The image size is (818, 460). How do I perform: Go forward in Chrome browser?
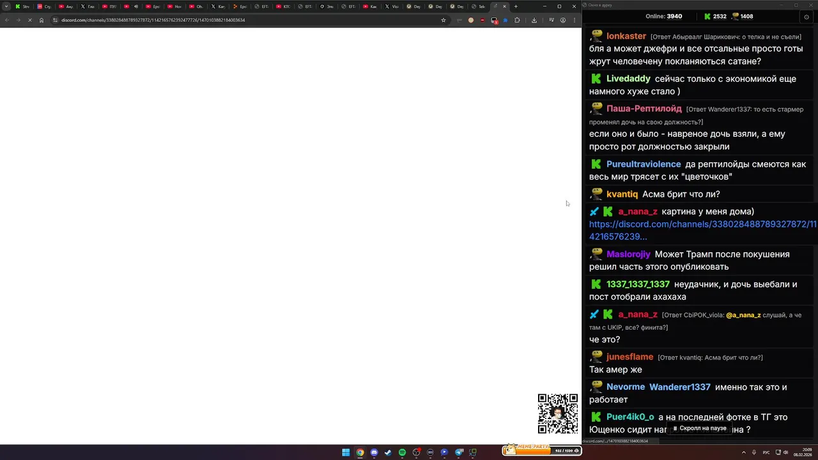point(19,20)
